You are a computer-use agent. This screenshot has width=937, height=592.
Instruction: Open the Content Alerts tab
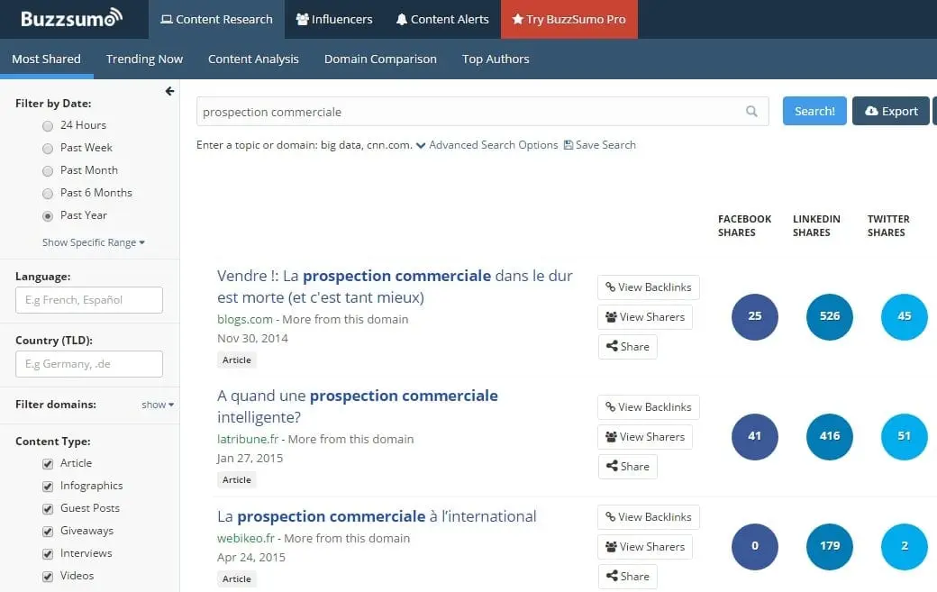click(x=442, y=19)
